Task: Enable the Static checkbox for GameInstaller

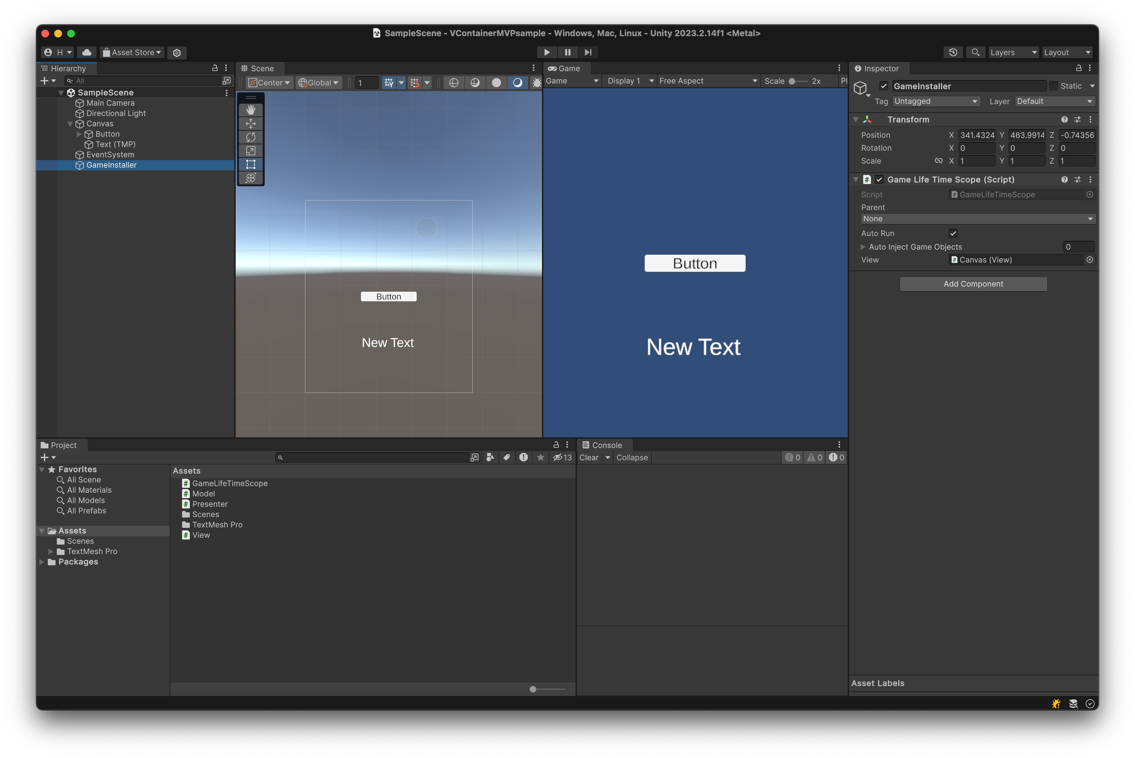Action: 1054,86
